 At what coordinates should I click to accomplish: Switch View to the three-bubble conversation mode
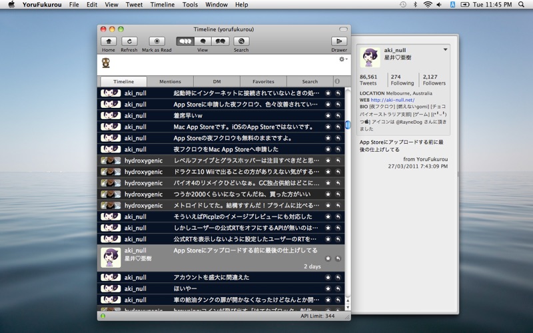pos(185,41)
